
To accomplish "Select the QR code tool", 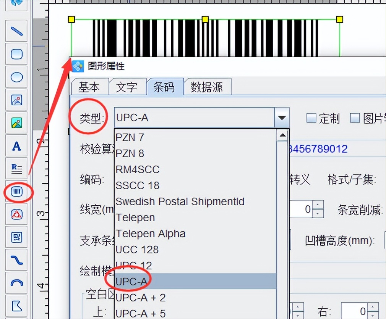I will [x=16, y=237].
